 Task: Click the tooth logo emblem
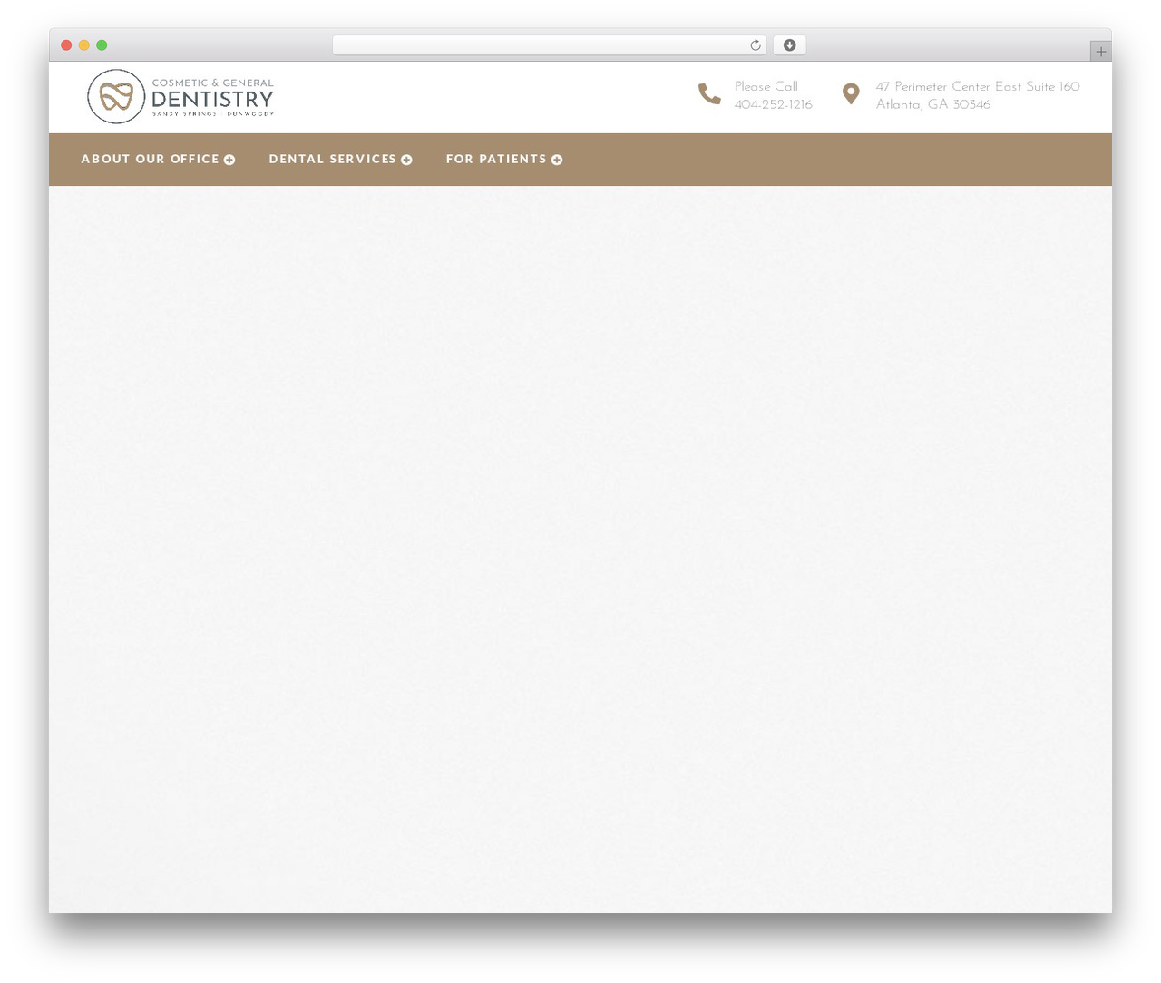[116, 96]
